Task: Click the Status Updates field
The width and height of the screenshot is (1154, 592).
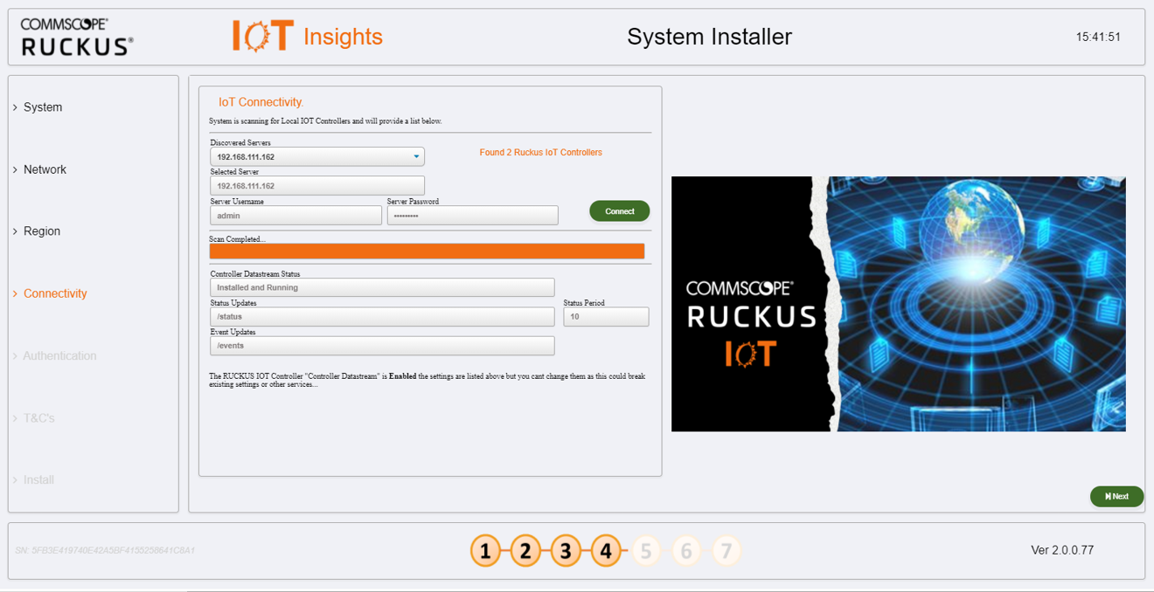Action: [382, 316]
